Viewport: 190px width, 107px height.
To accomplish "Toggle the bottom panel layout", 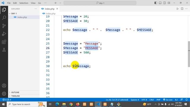I will 160,3.
